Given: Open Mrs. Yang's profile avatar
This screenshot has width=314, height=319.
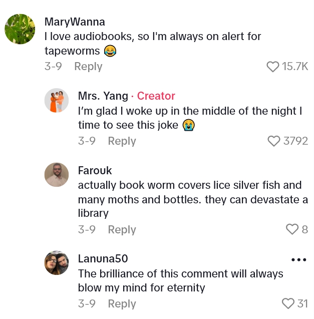Looking at the screenshot, I should [x=57, y=101].
